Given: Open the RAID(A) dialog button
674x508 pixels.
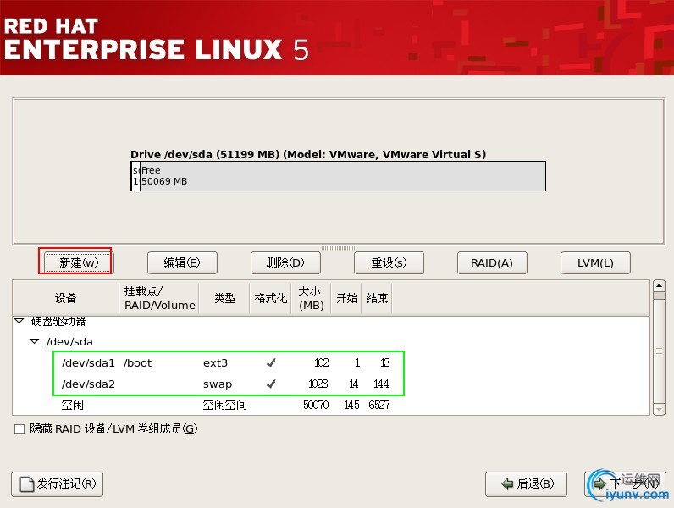Looking at the screenshot, I should [x=492, y=262].
